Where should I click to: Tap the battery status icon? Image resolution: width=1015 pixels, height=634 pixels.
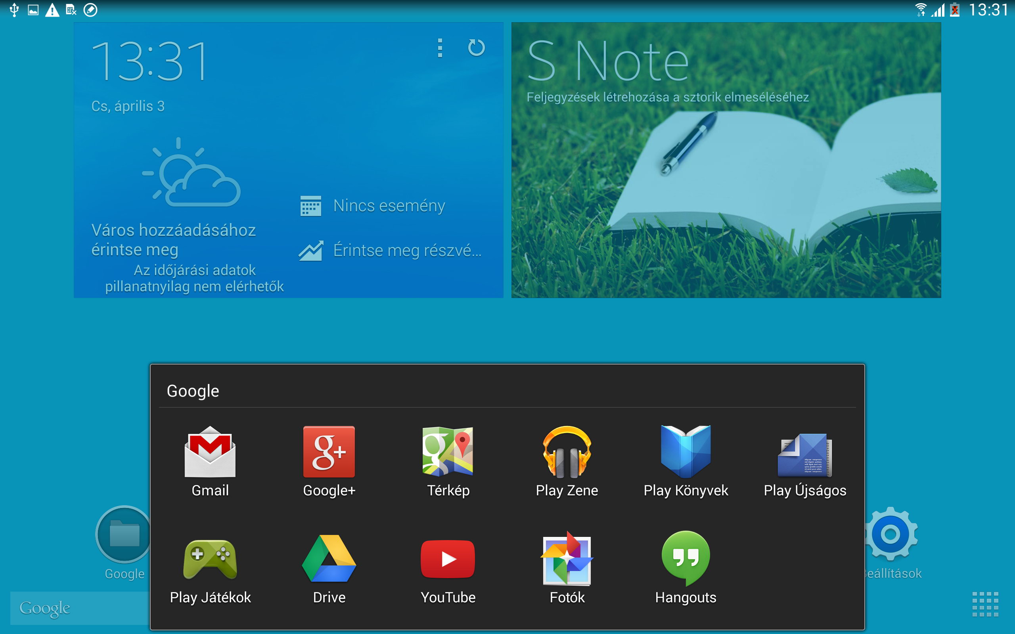tap(955, 10)
